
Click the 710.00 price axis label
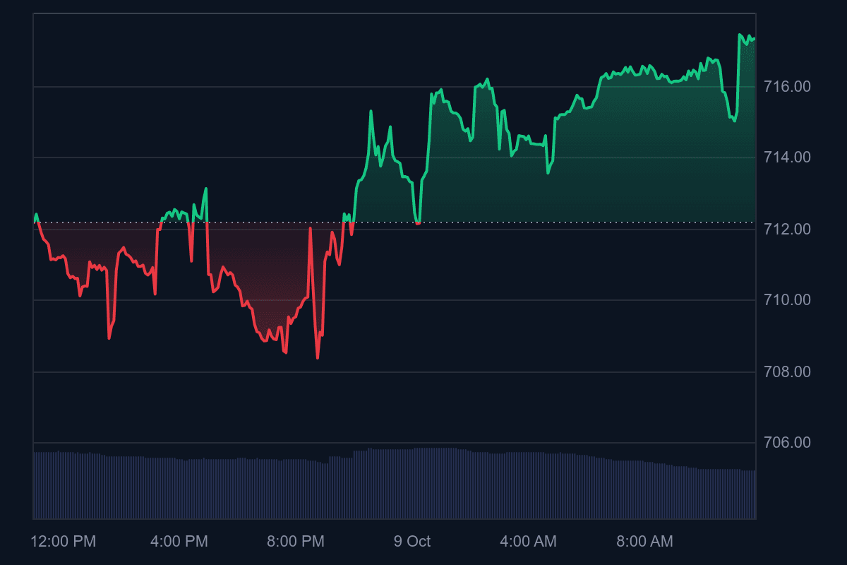pyautogui.click(x=787, y=300)
